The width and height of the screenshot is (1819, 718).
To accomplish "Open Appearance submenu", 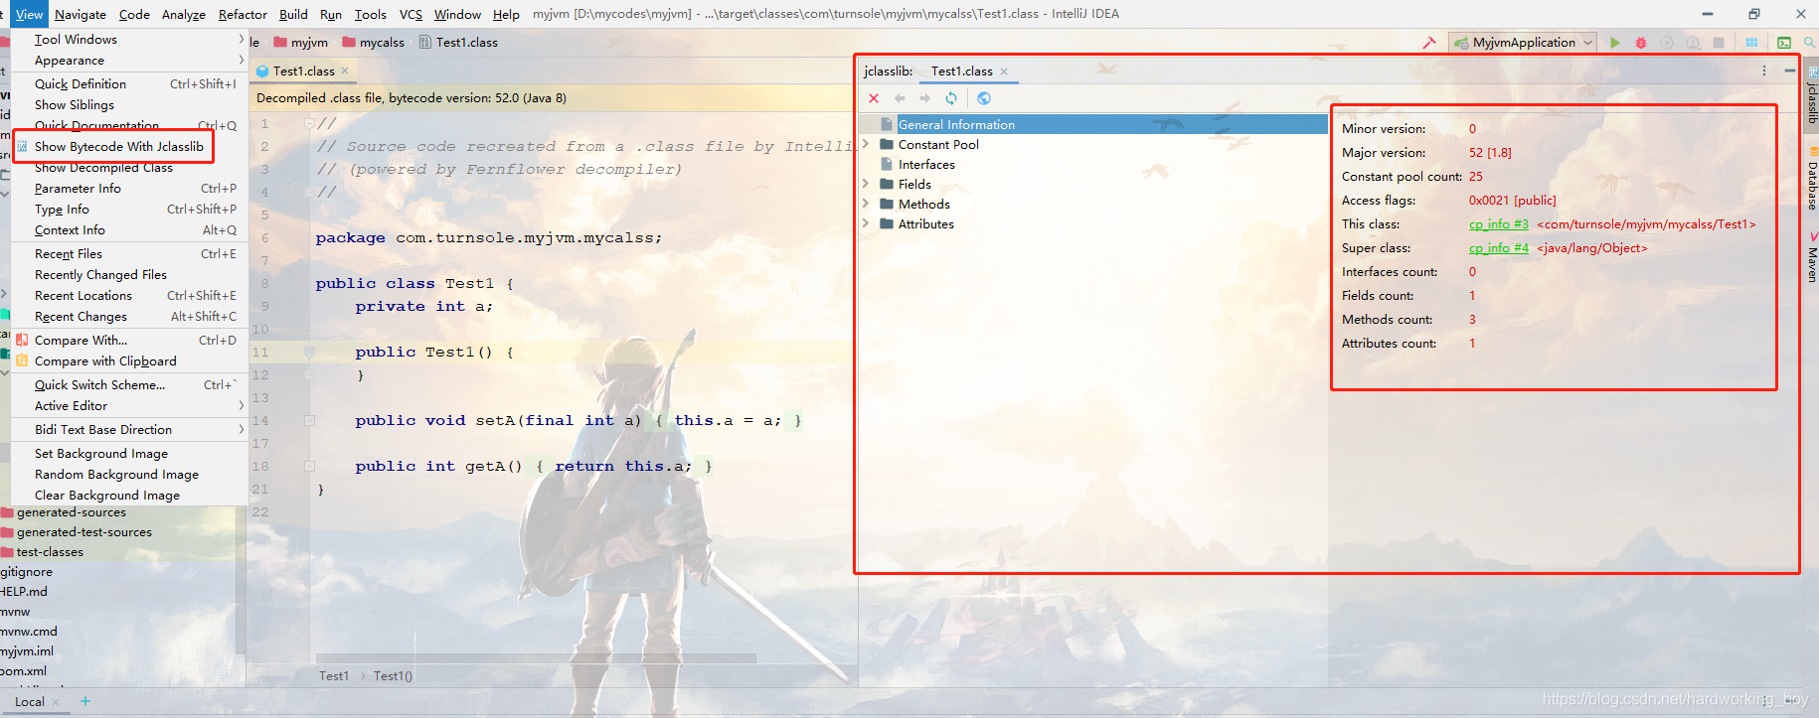I will [129, 61].
